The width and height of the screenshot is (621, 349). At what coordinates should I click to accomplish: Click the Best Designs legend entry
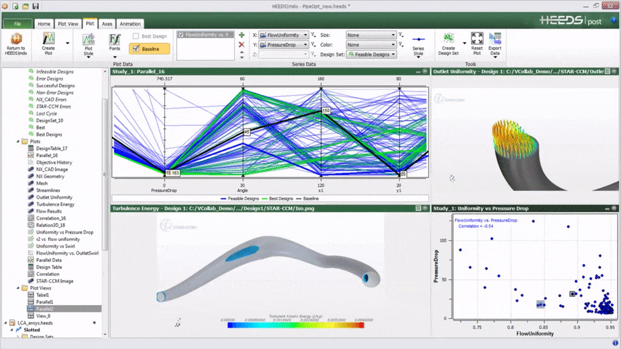278,198
